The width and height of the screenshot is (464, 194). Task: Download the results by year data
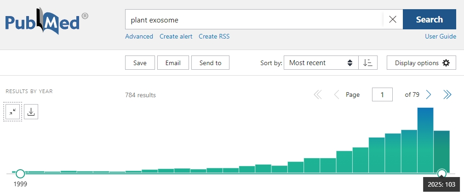31,111
